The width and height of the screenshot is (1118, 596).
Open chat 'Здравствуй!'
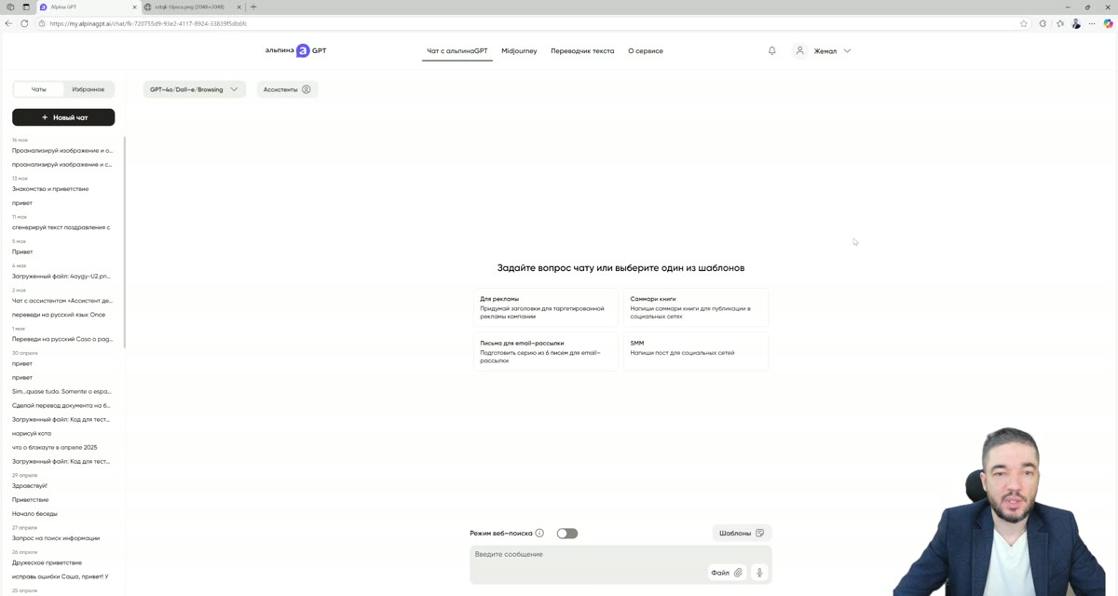30,486
